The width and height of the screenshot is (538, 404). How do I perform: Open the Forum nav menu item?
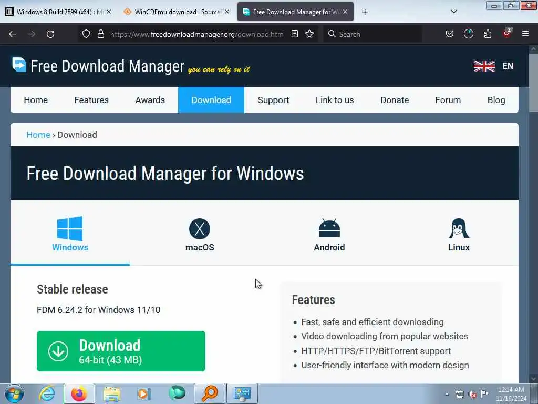pos(448,100)
